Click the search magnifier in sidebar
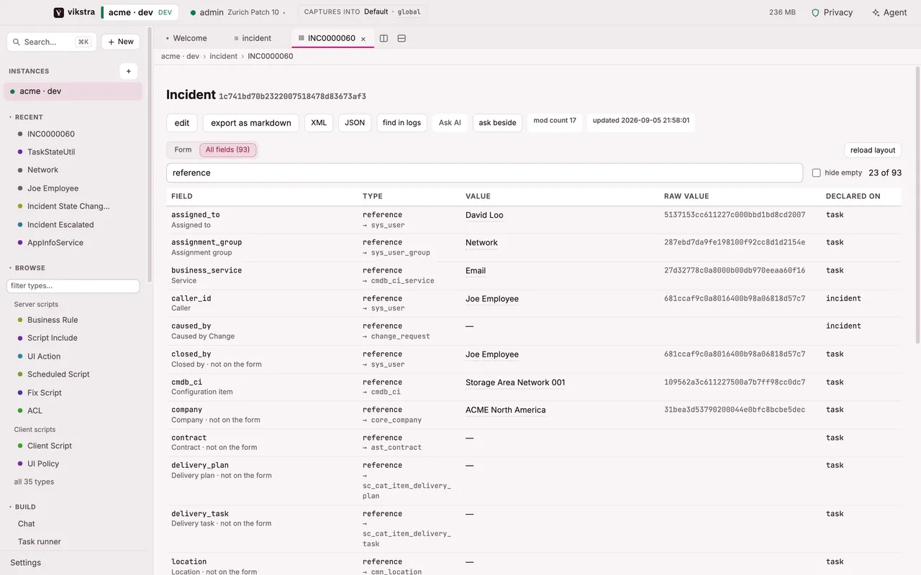Screen dimensions: 921x575 (x=17, y=42)
